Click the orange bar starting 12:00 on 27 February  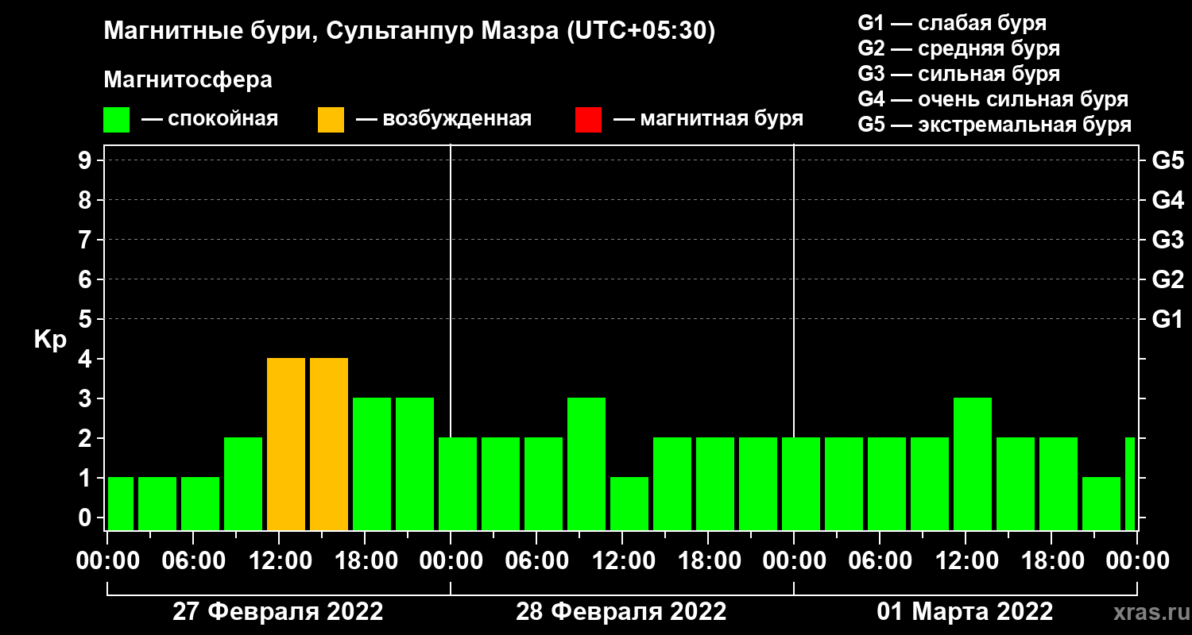pyautogui.click(x=286, y=444)
